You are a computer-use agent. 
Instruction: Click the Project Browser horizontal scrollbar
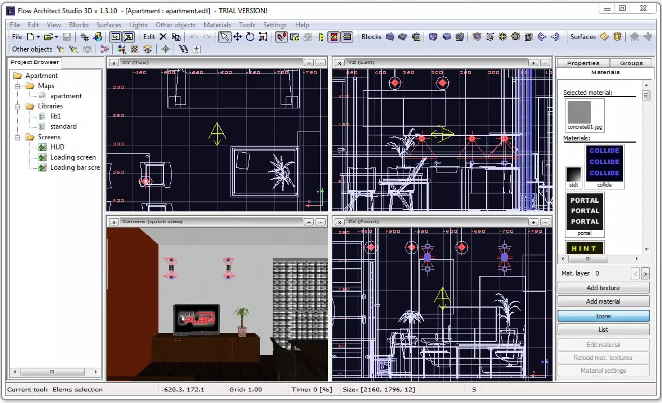coord(54,372)
